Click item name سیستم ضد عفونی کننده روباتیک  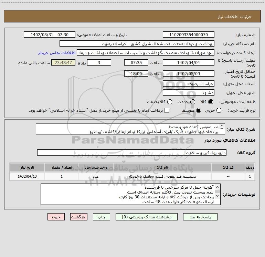point(162,176)
